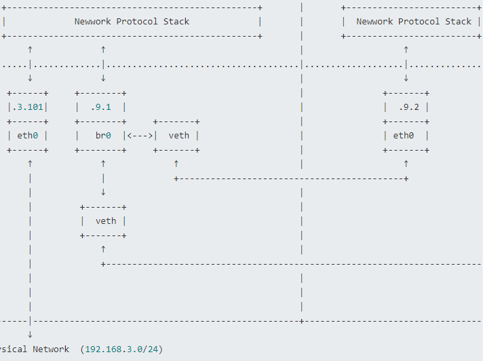Click the up arrow under the left eth0 box

pyautogui.click(x=30, y=164)
